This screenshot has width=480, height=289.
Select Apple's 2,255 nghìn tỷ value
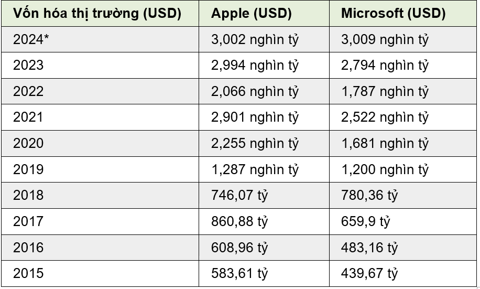[255, 143]
